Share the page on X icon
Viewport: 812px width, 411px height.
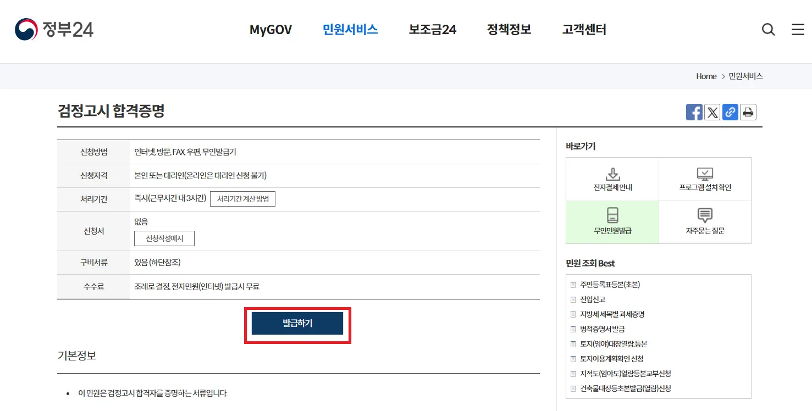pyautogui.click(x=712, y=112)
